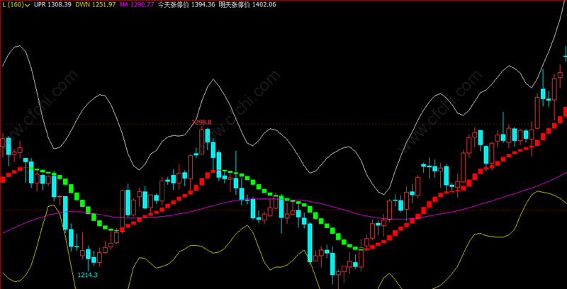
Task: Select the DWN 1251.97 indicator value
Action: coord(95,5)
